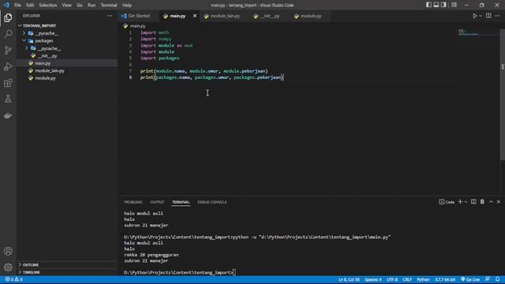
Task: Open the Testing flask view
Action: click(8, 99)
